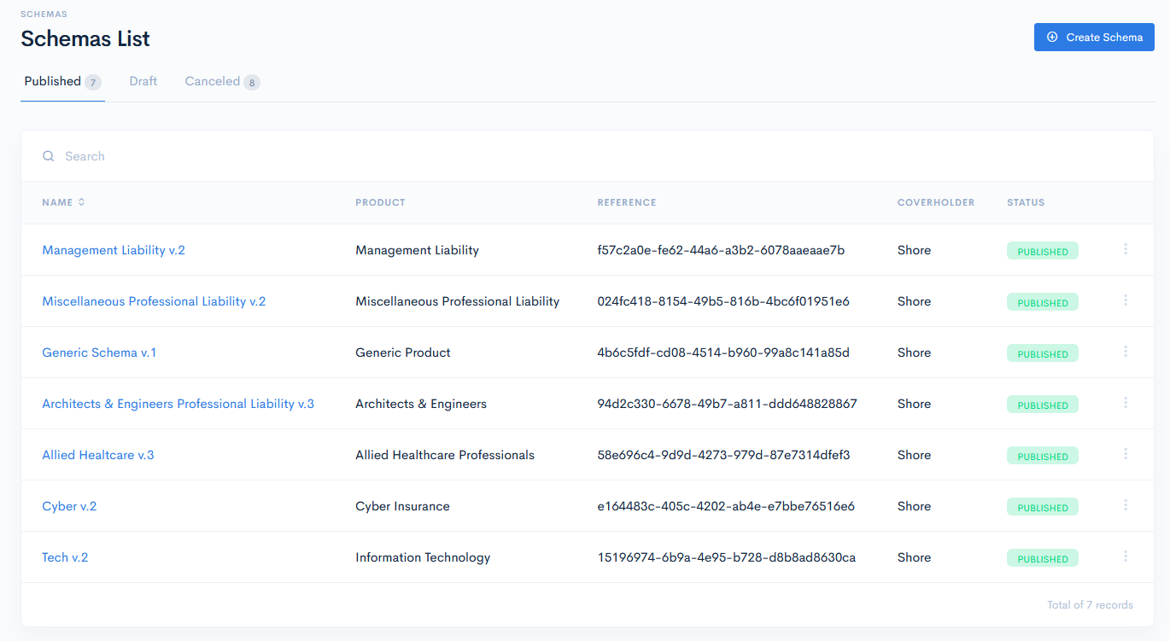Open three-dot menu for Cyber v.2
1170x641 pixels.
coord(1125,505)
